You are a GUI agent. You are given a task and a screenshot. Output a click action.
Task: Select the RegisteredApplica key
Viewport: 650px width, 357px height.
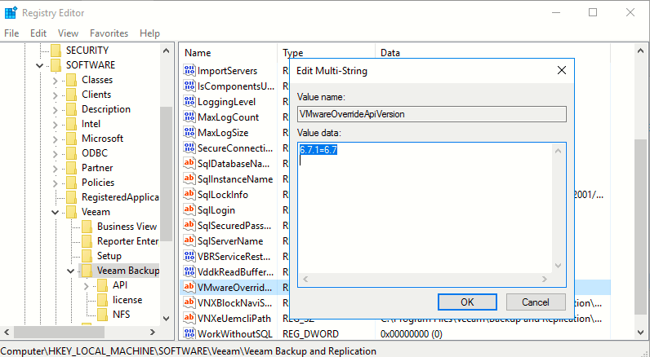(x=120, y=197)
